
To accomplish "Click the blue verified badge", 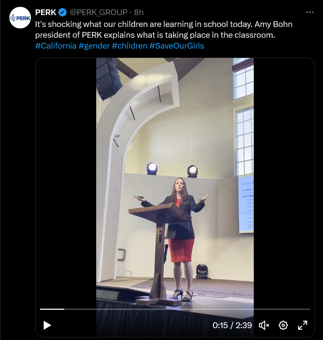I will click(x=63, y=12).
